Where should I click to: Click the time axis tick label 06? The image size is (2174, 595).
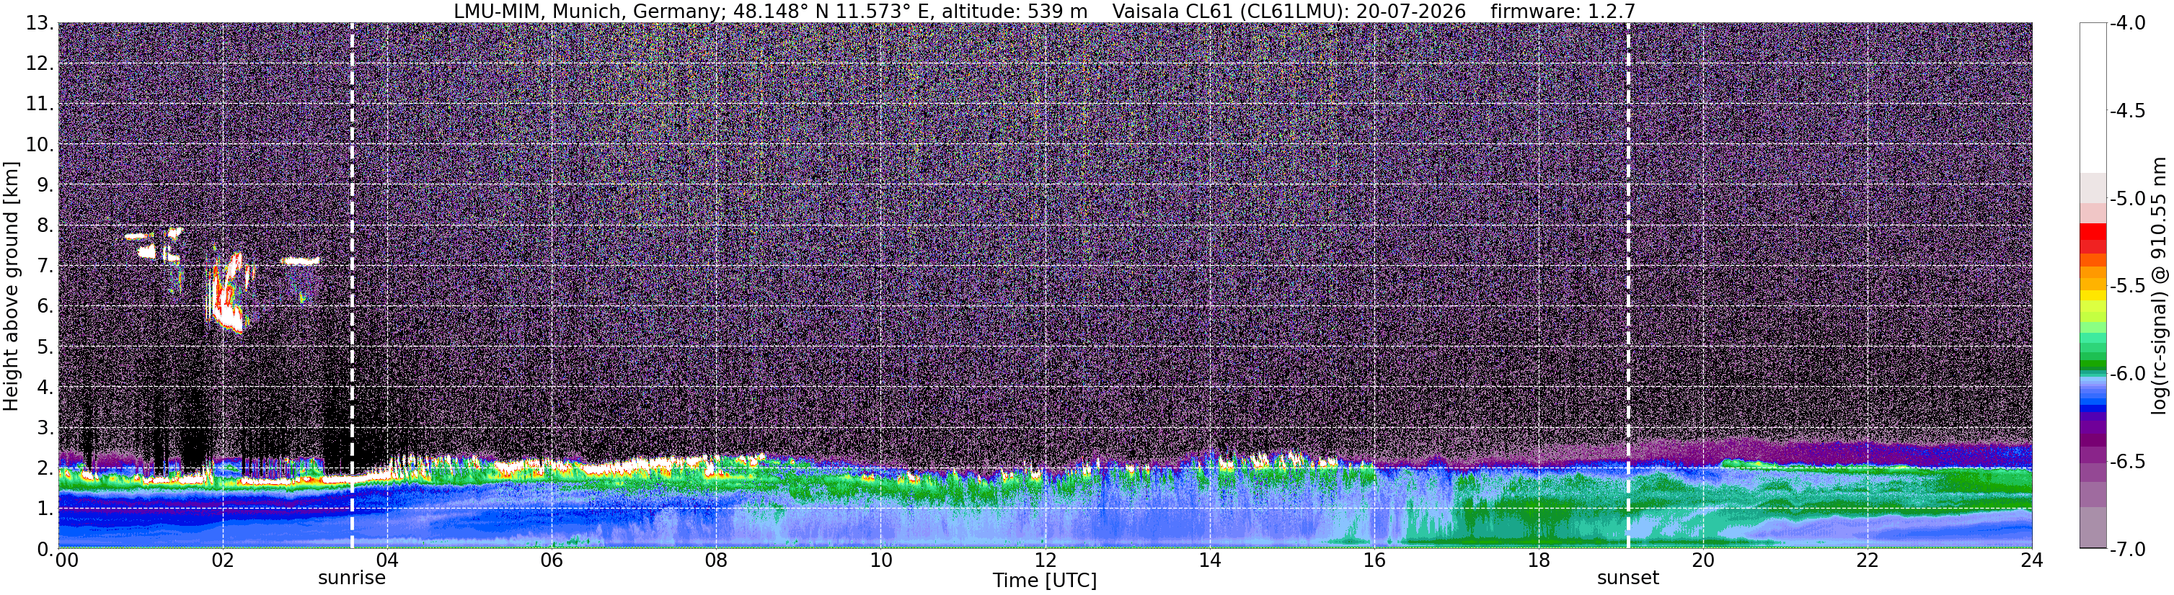point(552,560)
